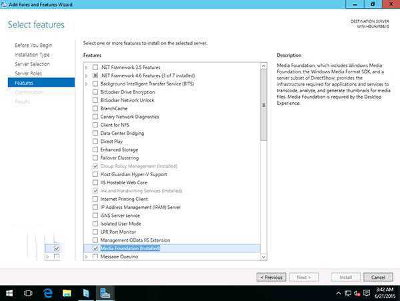Open the taskbar clock showing 3:42 AM

pyautogui.click(x=385, y=293)
